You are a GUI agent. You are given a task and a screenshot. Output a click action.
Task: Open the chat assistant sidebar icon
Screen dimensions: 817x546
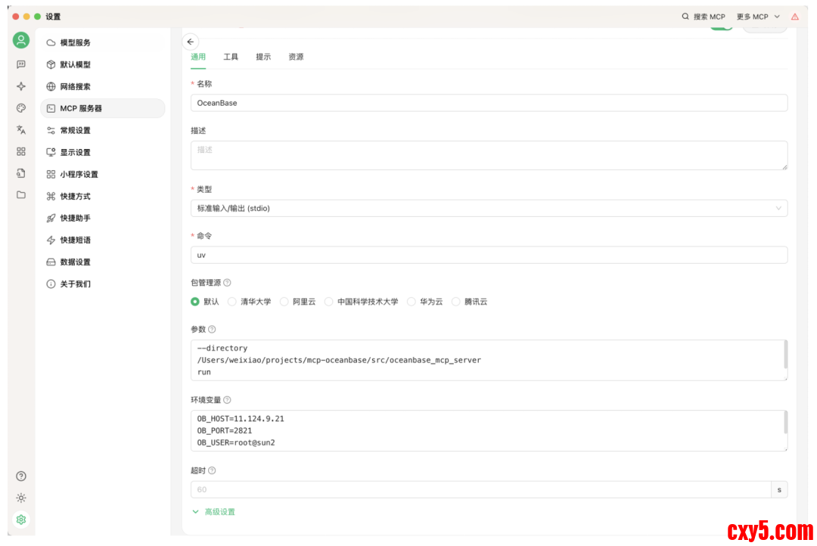click(x=21, y=65)
